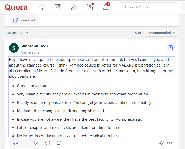The height and width of the screenshot is (149, 185).
Task: Click the bullet 'Good study materials'
Action: click(x=36, y=86)
